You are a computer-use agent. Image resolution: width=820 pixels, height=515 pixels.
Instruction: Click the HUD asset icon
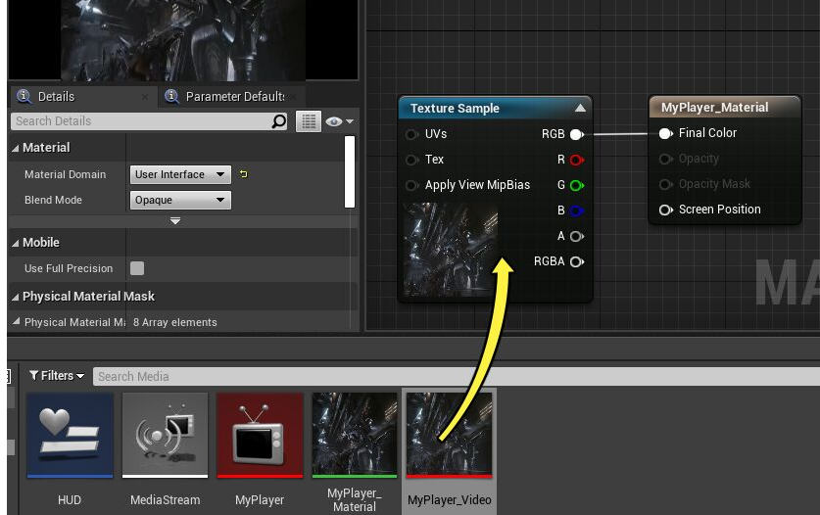click(x=70, y=436)
